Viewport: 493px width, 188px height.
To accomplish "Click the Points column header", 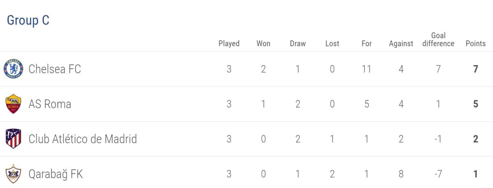I will [475, 43].
